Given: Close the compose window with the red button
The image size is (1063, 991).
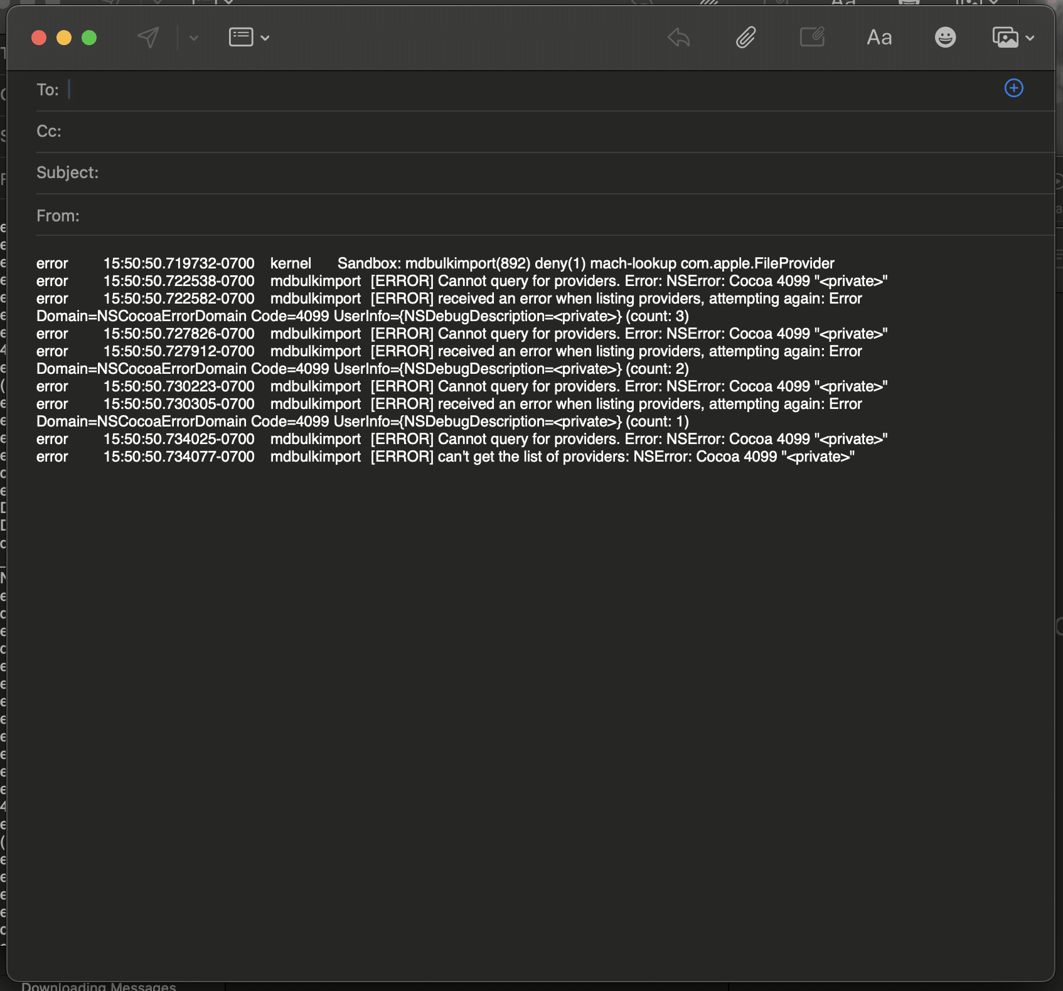Looking at the screenshot, I should point(38,38).
